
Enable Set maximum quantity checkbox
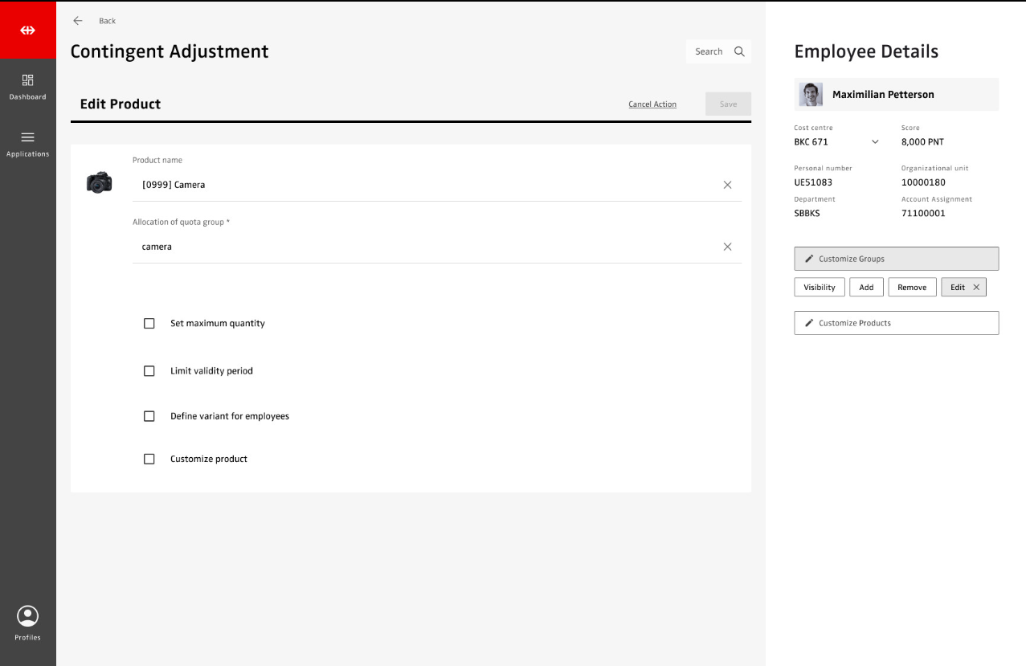(149, 324)
